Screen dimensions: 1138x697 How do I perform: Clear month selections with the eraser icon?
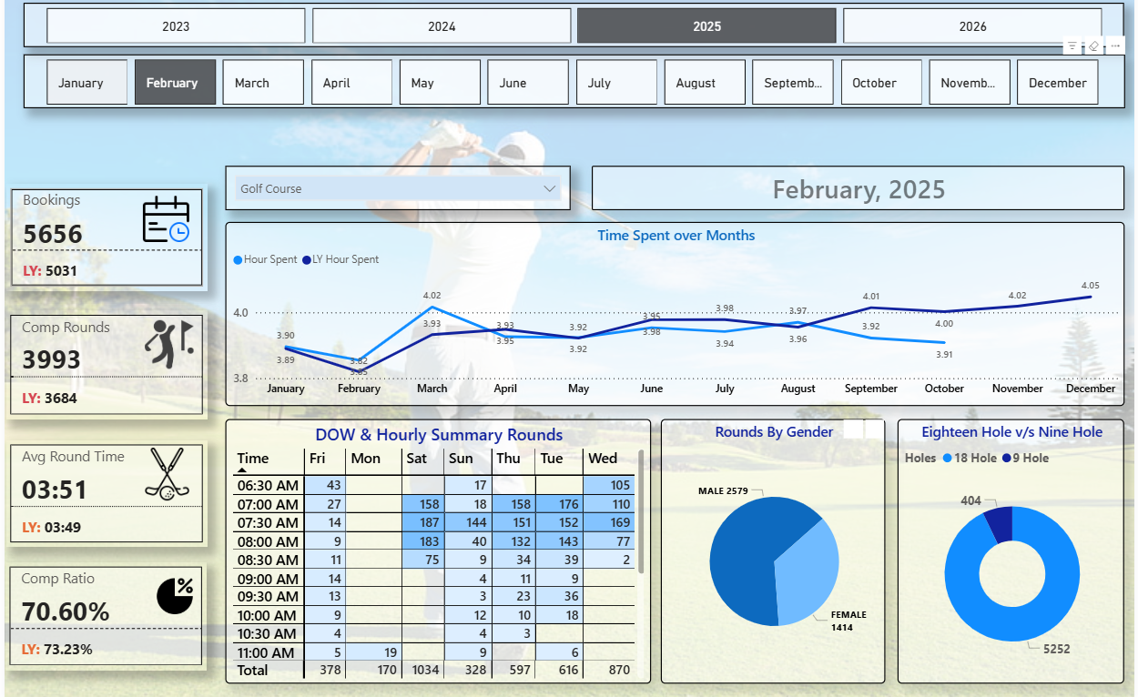click(1094, 45)
